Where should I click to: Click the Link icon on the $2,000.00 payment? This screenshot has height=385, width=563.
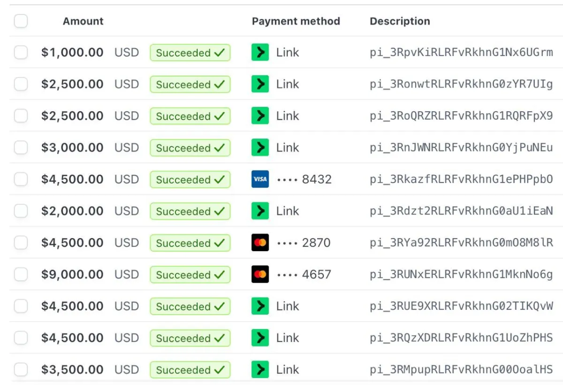tap(260, 211)
